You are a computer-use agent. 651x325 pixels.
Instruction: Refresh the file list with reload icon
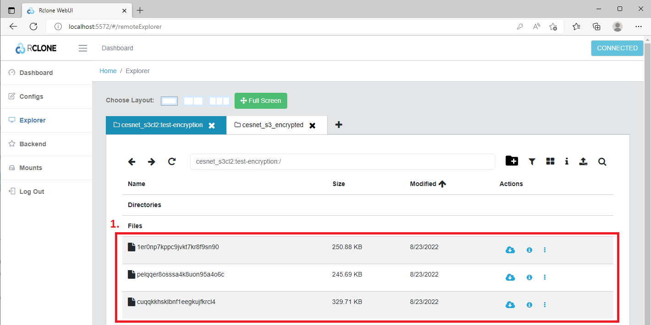172,161
